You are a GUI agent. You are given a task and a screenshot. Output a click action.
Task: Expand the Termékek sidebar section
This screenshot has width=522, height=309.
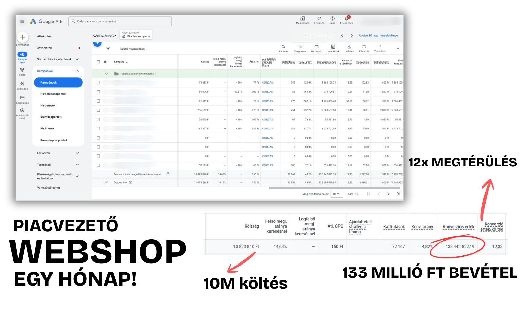77,165
